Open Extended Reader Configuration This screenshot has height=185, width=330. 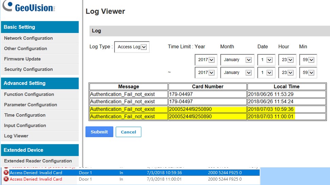coord(40,161)
